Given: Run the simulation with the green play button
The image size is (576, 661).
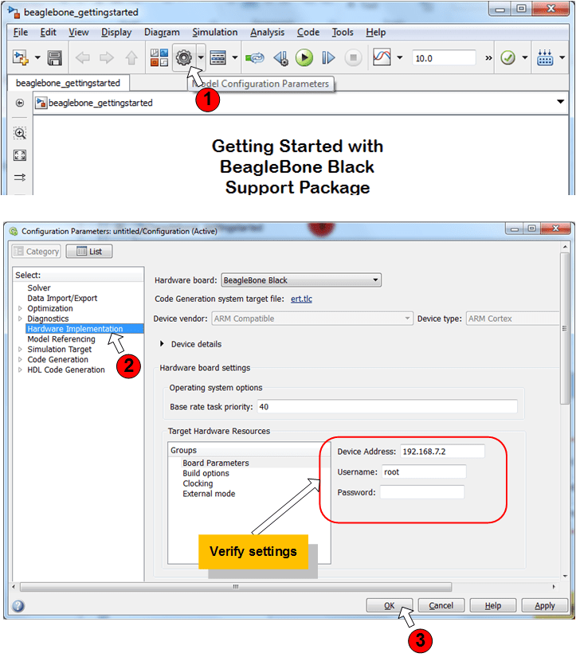Looking at the screenshot, I should tap(304, 58).
